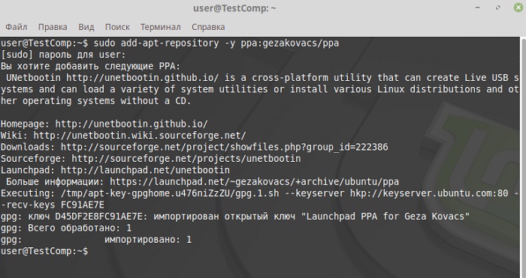This screenshot has height=278, width=526.
Task: Click the key ID D45DF2E8FC91AE7E text
Action: [99, 217]
